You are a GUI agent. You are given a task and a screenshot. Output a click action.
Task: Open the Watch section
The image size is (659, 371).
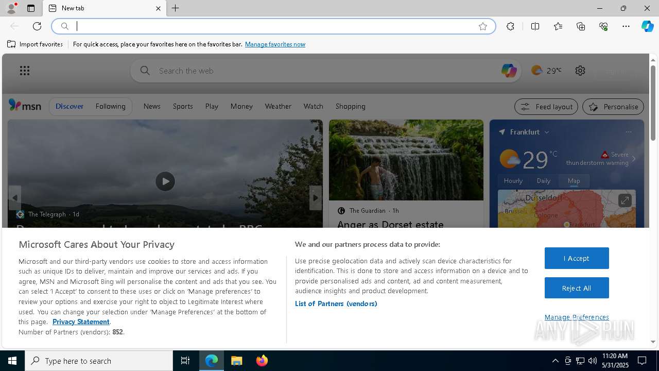pos(313,106)
